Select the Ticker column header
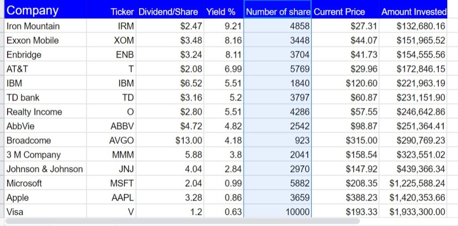The image size is (458, 226). [x=111, y=10]
